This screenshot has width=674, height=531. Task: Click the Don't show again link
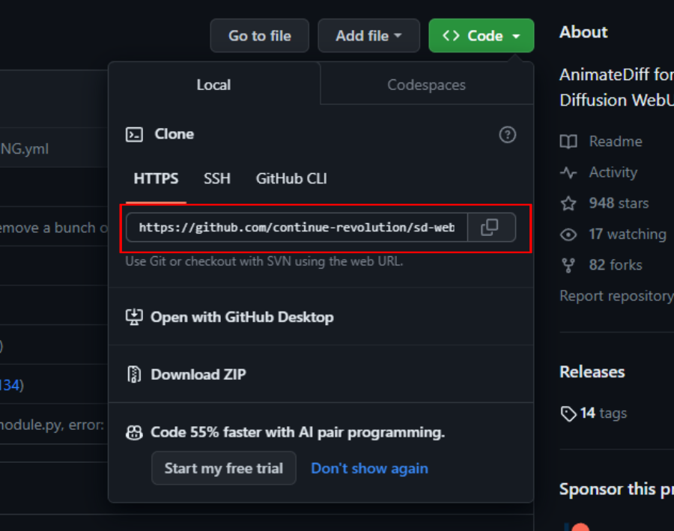pyautogui.click(x=369, y=468)
